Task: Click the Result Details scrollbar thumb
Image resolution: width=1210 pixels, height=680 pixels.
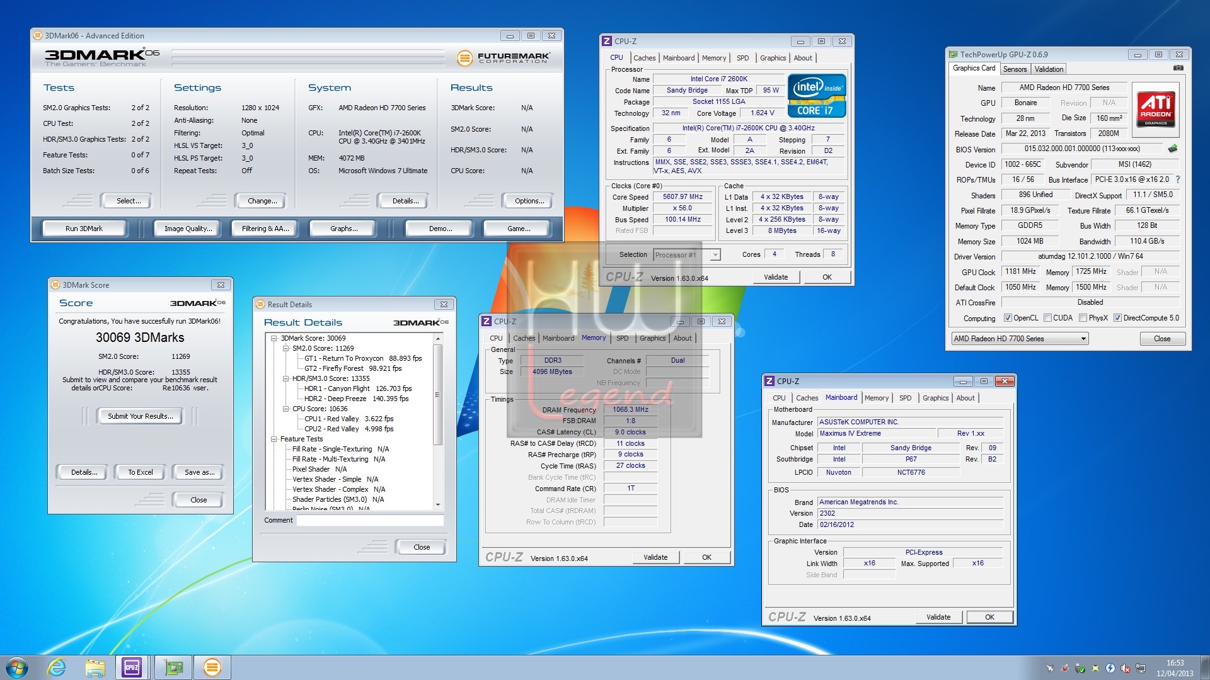Action: (437, 395)
